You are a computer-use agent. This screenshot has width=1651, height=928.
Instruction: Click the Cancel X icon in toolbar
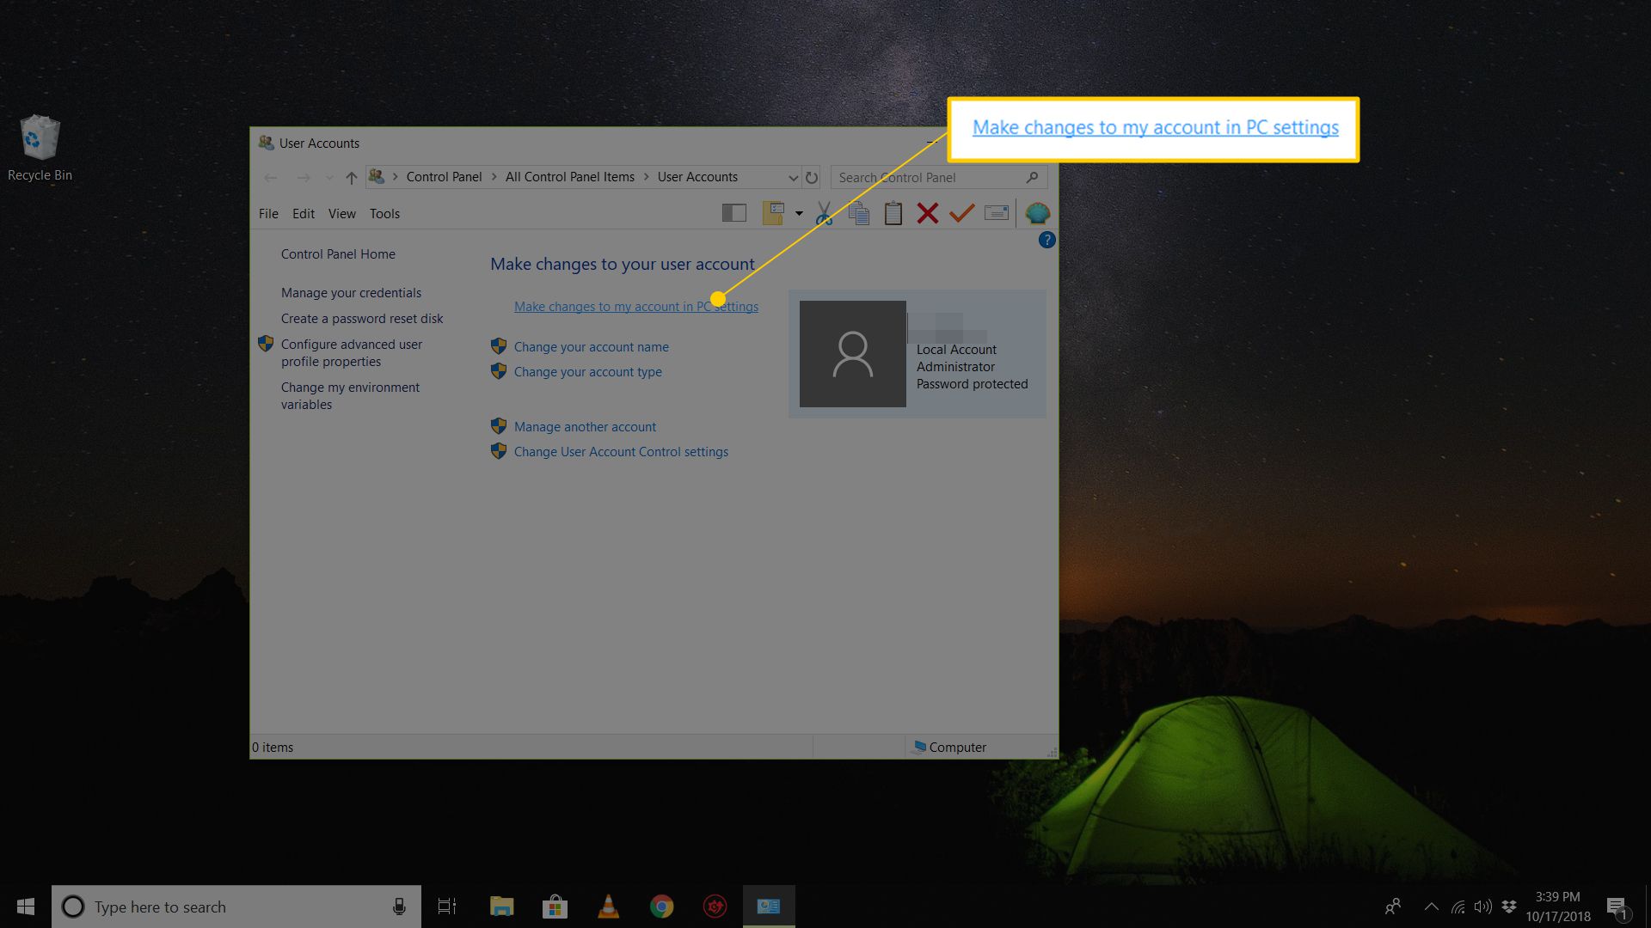[x=930, y=213]
